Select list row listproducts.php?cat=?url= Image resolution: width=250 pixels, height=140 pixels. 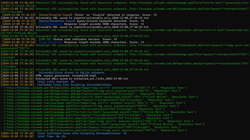[x=102, y=124]
